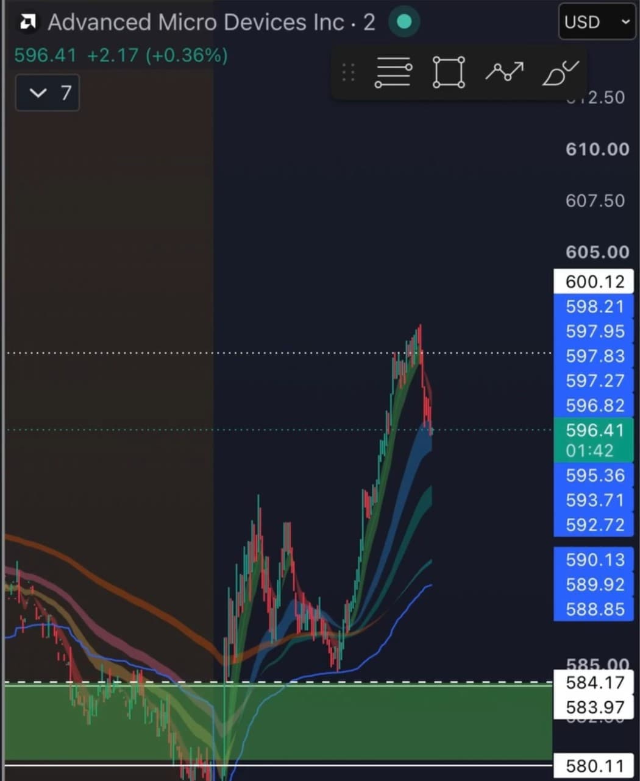Click the white dotted horizontal price line

click(x=278, y=353)
